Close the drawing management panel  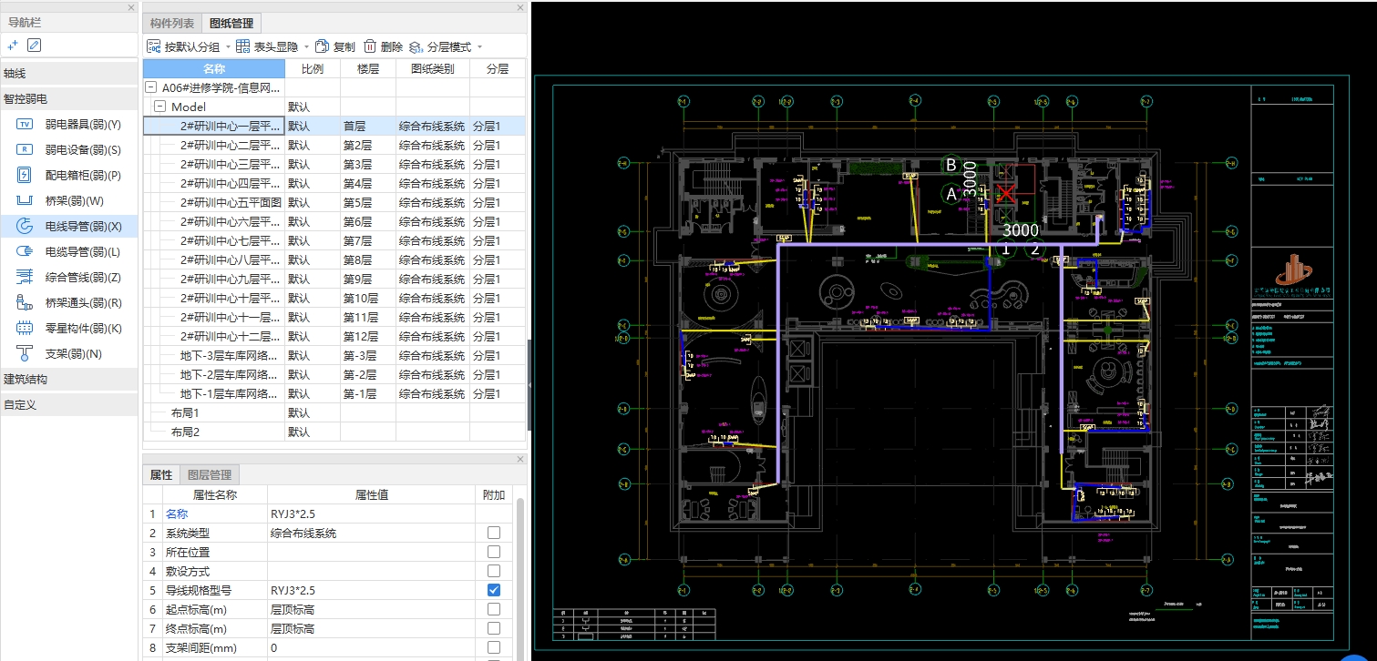pyautogui.click(x=520, y=7)
